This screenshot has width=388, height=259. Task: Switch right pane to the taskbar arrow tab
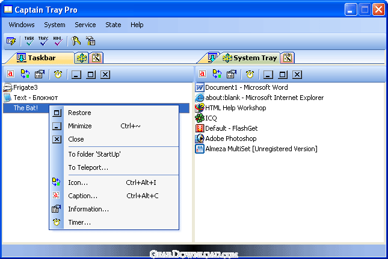pos(212,57)
